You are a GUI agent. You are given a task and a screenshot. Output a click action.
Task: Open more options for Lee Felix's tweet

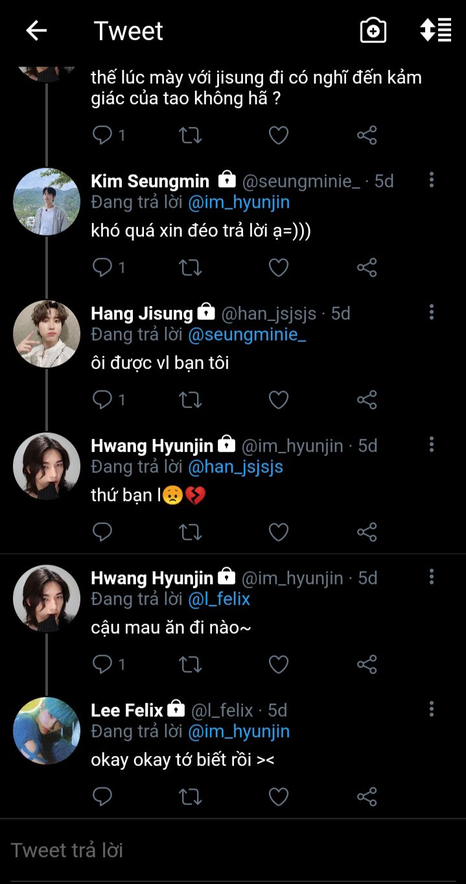431,710
